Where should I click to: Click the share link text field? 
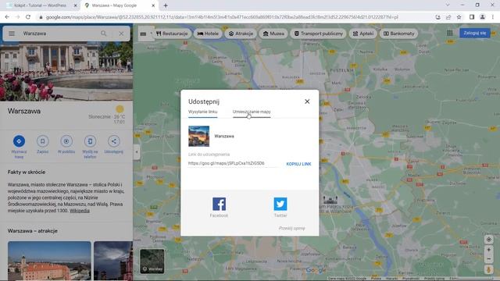233,163
